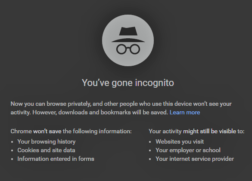This screenshot has width=252, height=181.
Task: Click the incognito hat and glasses icon
Action: click(128, 40)
